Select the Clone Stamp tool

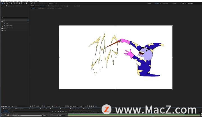[27, 3]
